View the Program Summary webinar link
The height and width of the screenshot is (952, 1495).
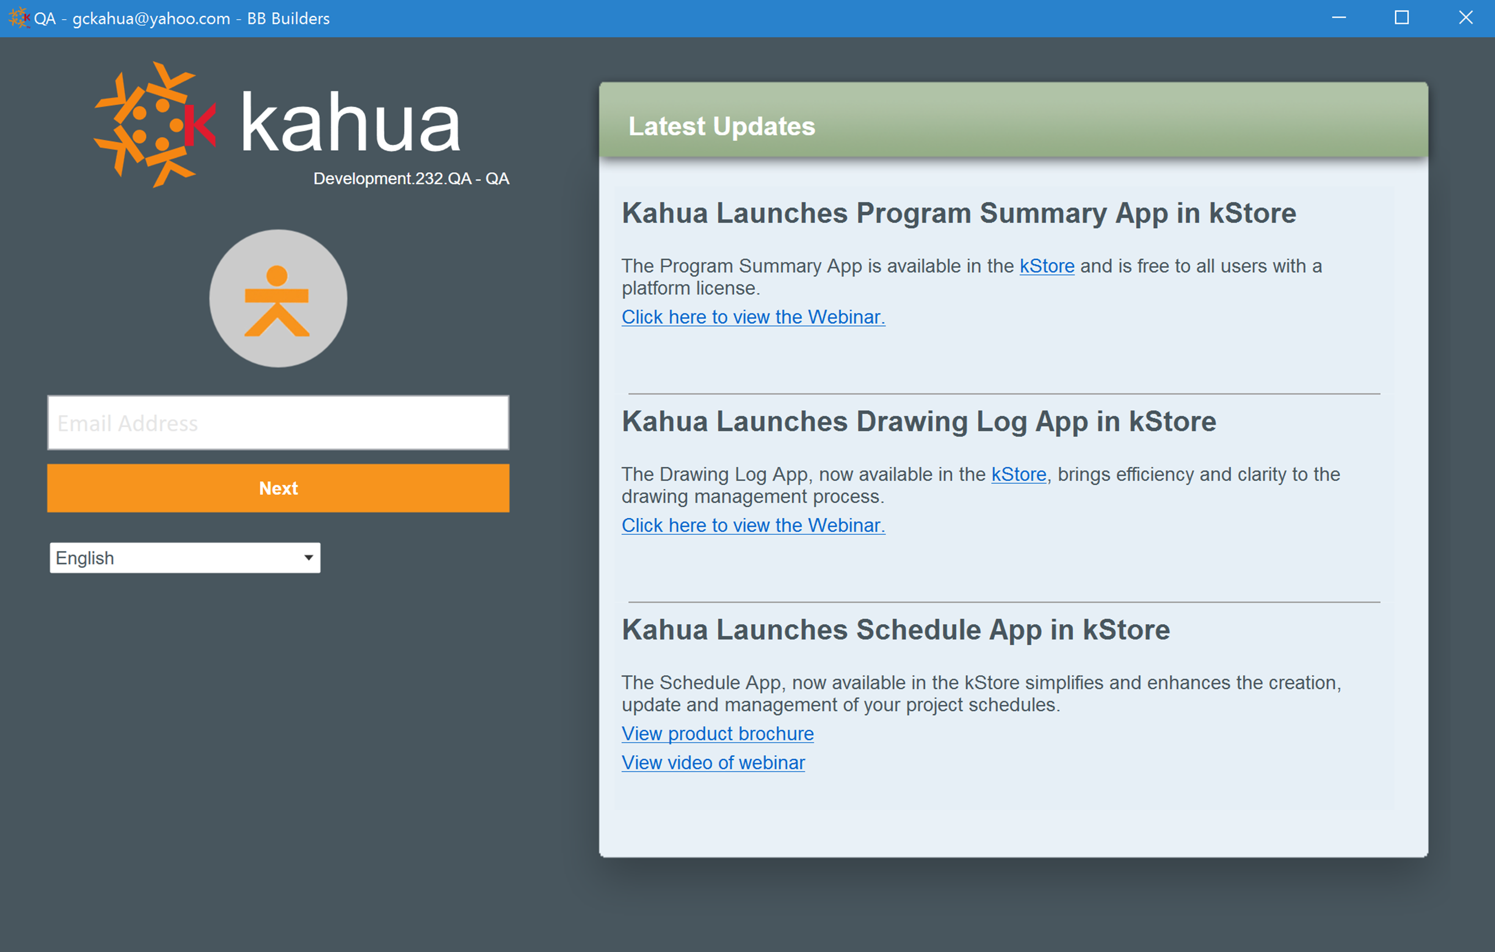[x=752, y=317]
